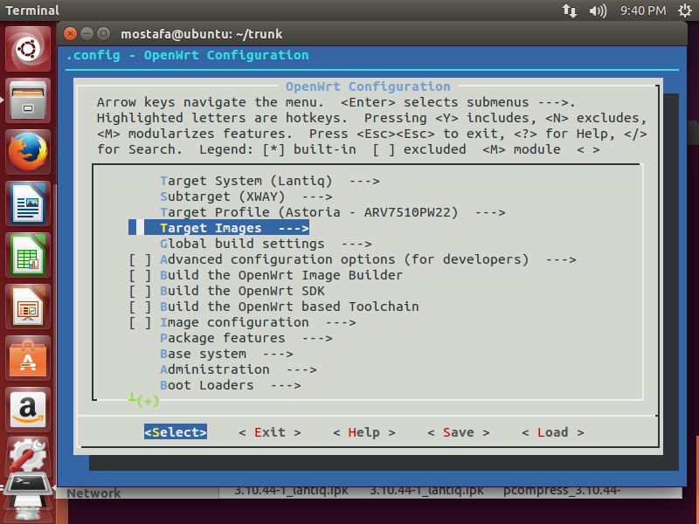Open the session power menu gear
The height and width of the screenshot is (524, 699).
pos(685,10)
